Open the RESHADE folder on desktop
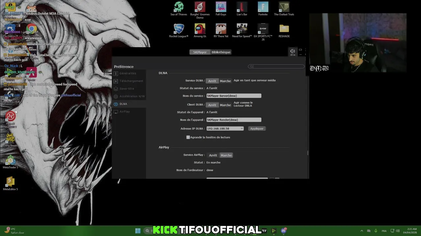 [284, 30]
